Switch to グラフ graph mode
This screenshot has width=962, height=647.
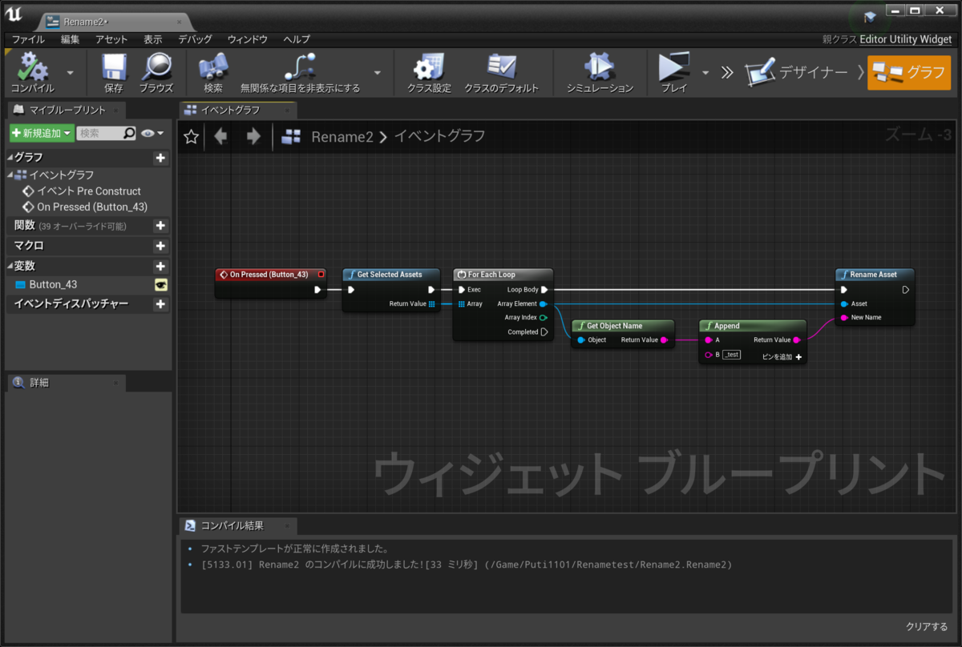(x=909, y=72)
